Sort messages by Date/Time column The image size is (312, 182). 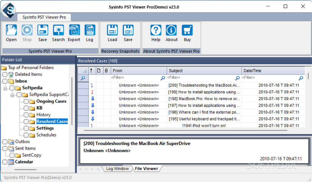pyautogui.click(x=273, y=71)
